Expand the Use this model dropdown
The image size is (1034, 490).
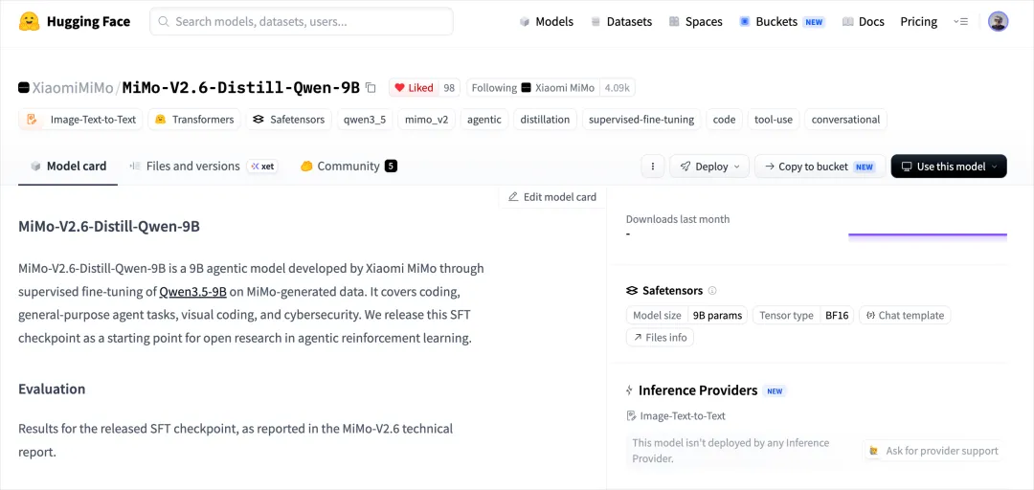pyautogui.click(x=948, y=167)
